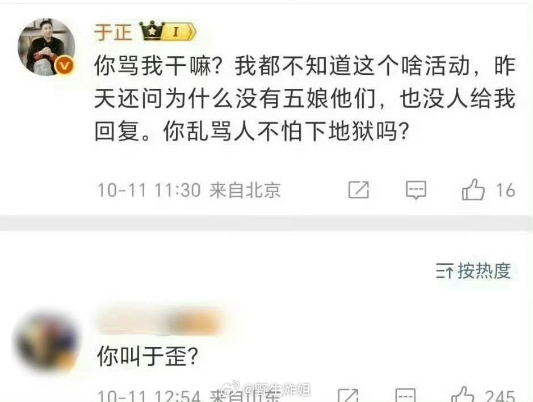The height and width of the screenshot is (402, 533).
Task: Like the reply comment with thumbs-up
Action: pos(463,395)
